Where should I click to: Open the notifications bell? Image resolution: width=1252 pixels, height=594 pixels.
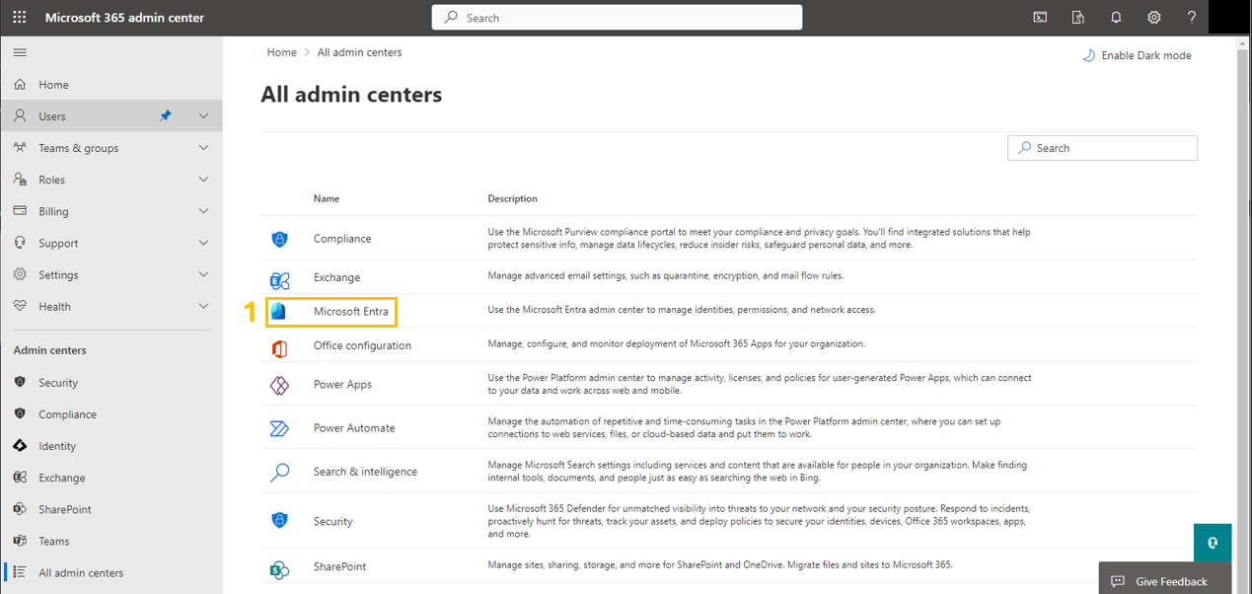(1116, 18)
